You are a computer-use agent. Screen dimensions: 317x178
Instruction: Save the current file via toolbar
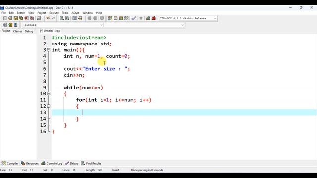(x=16, y=18)
